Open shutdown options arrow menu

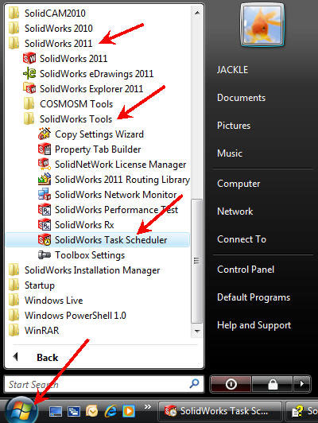(302, 383)
